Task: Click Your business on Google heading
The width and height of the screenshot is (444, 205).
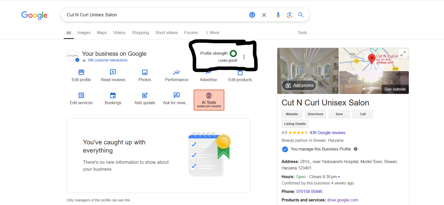Action: click(114, 54)
